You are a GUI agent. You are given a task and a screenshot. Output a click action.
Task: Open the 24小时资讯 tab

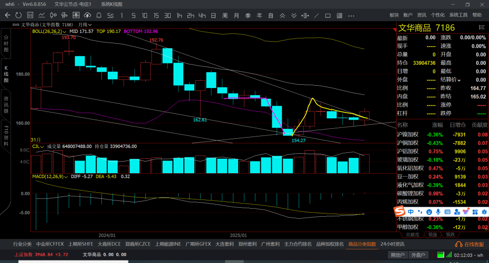392,244
